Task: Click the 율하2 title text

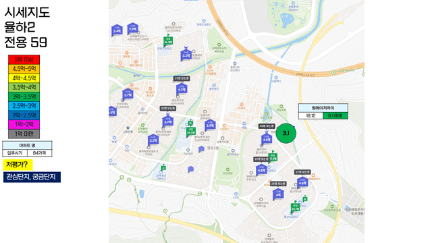Action: 20,27
